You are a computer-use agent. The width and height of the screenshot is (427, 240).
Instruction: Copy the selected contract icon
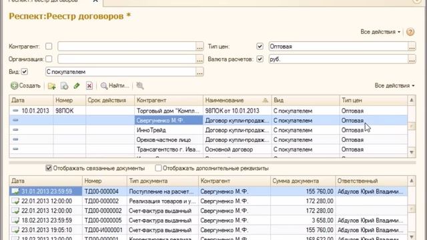click(x=64, y=86)
